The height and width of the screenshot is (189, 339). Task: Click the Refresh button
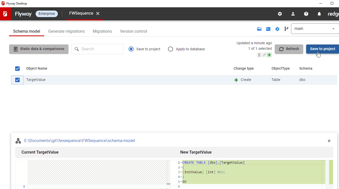[x=289, y=49]
